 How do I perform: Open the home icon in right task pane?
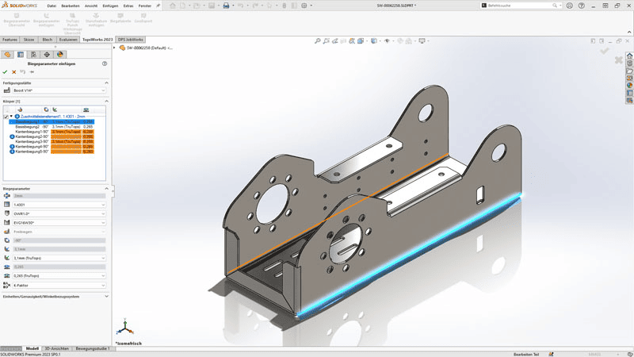point(629,57)
